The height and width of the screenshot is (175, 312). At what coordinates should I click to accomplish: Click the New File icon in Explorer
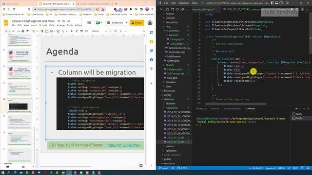pos(167,9)
